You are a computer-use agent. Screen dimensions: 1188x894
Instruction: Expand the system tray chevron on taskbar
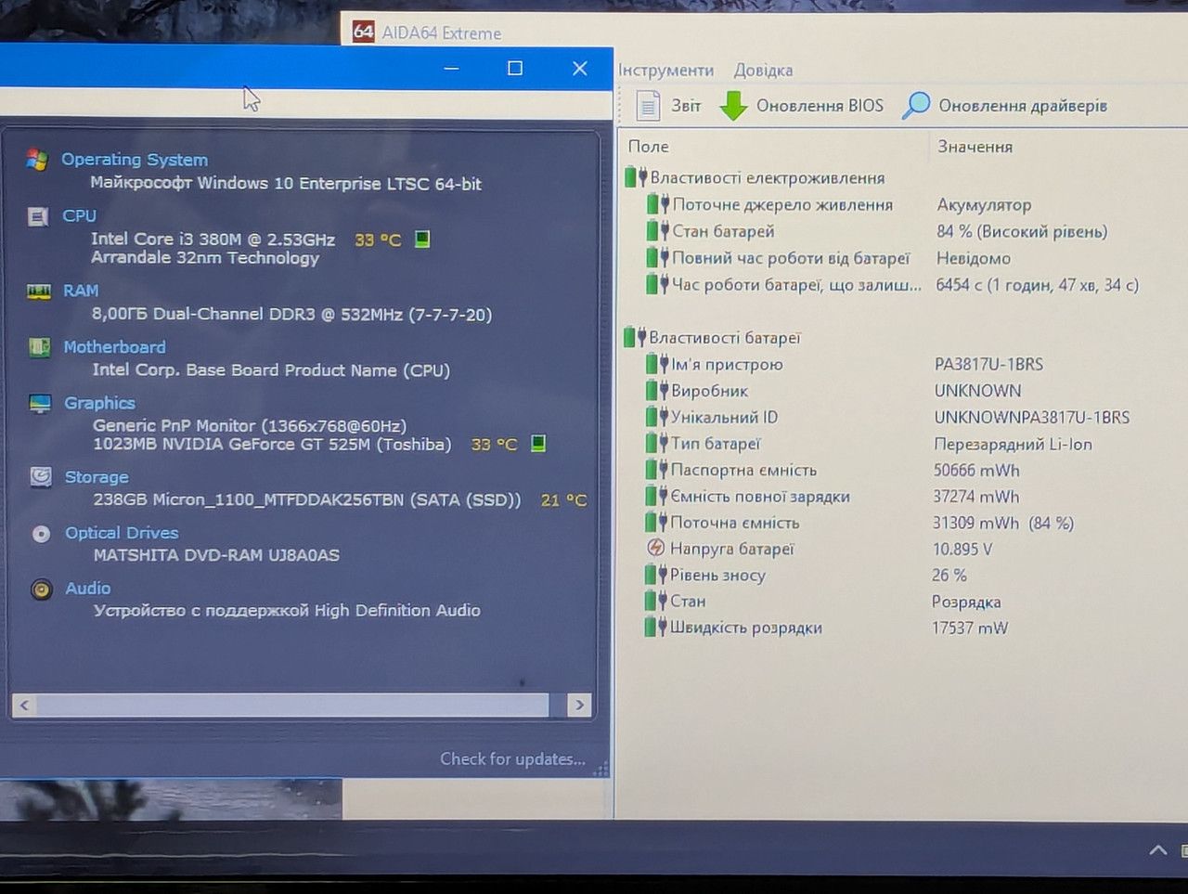click(1158, 849)
